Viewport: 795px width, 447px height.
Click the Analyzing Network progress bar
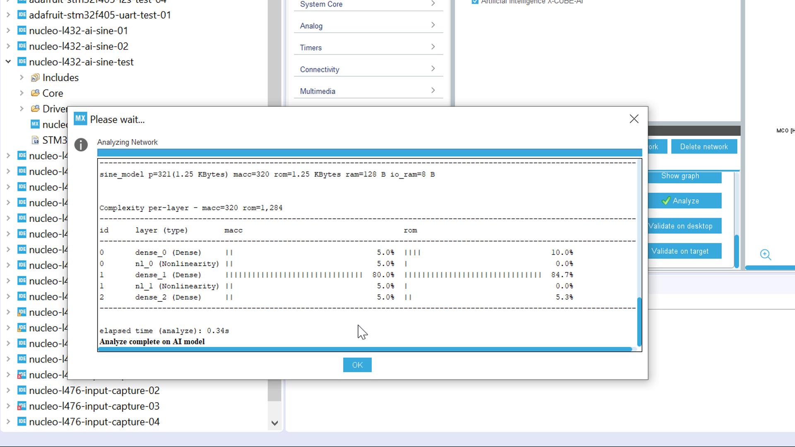click(x=369, y=152)
